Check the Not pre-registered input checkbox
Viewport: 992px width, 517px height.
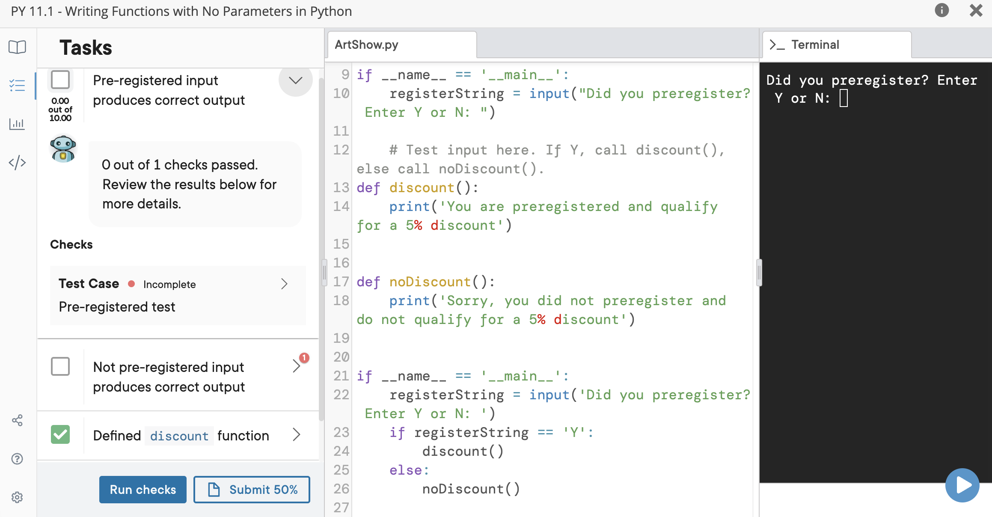click(x=60, y=366)
